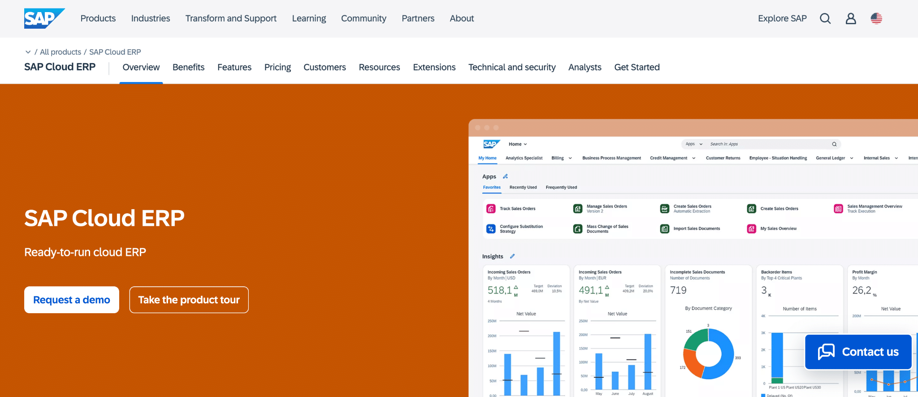Viewport: 918px width, 397px height.
Task: Expand the Transform and Support menu
Action: pyautogui.click(x=231, y=18)
